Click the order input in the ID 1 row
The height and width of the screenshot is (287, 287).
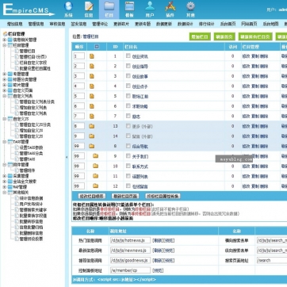coord(79,56)
